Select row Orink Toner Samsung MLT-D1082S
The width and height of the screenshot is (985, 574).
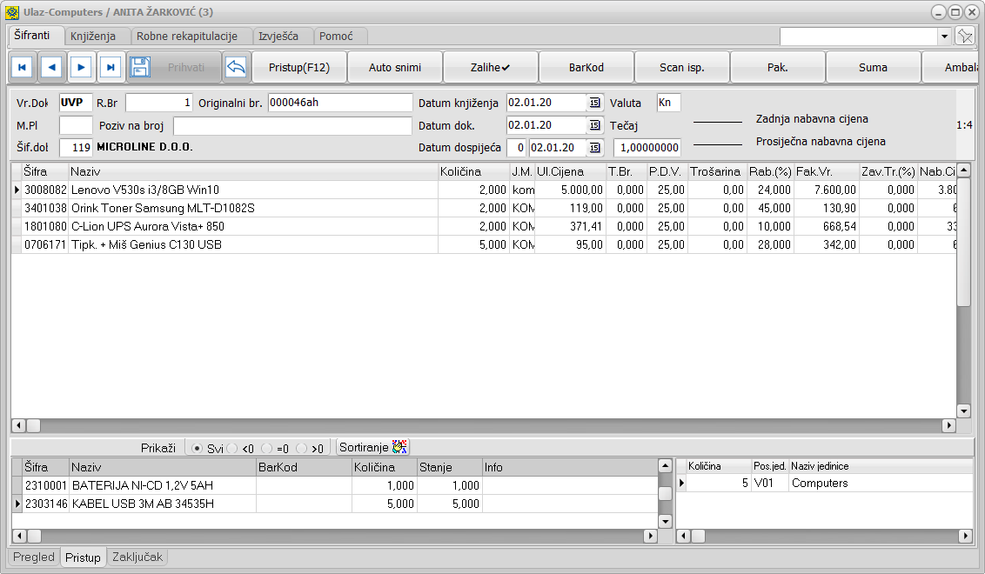click(x=484, y=208)
